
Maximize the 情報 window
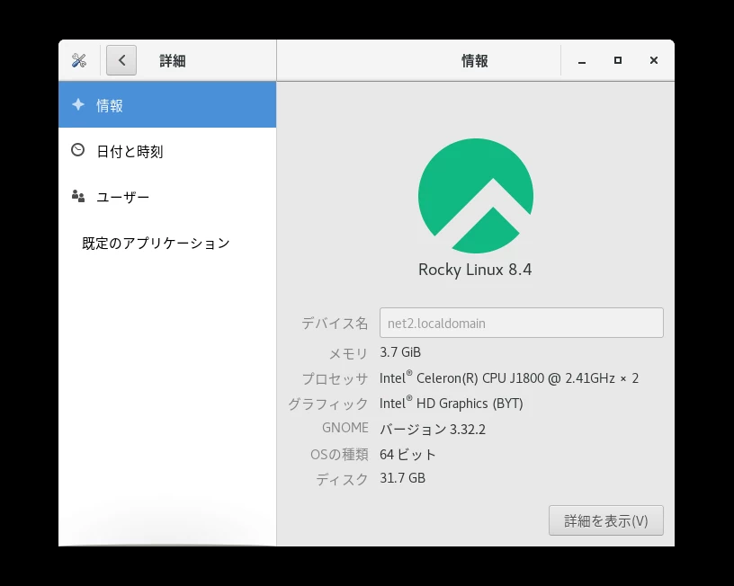618,60
